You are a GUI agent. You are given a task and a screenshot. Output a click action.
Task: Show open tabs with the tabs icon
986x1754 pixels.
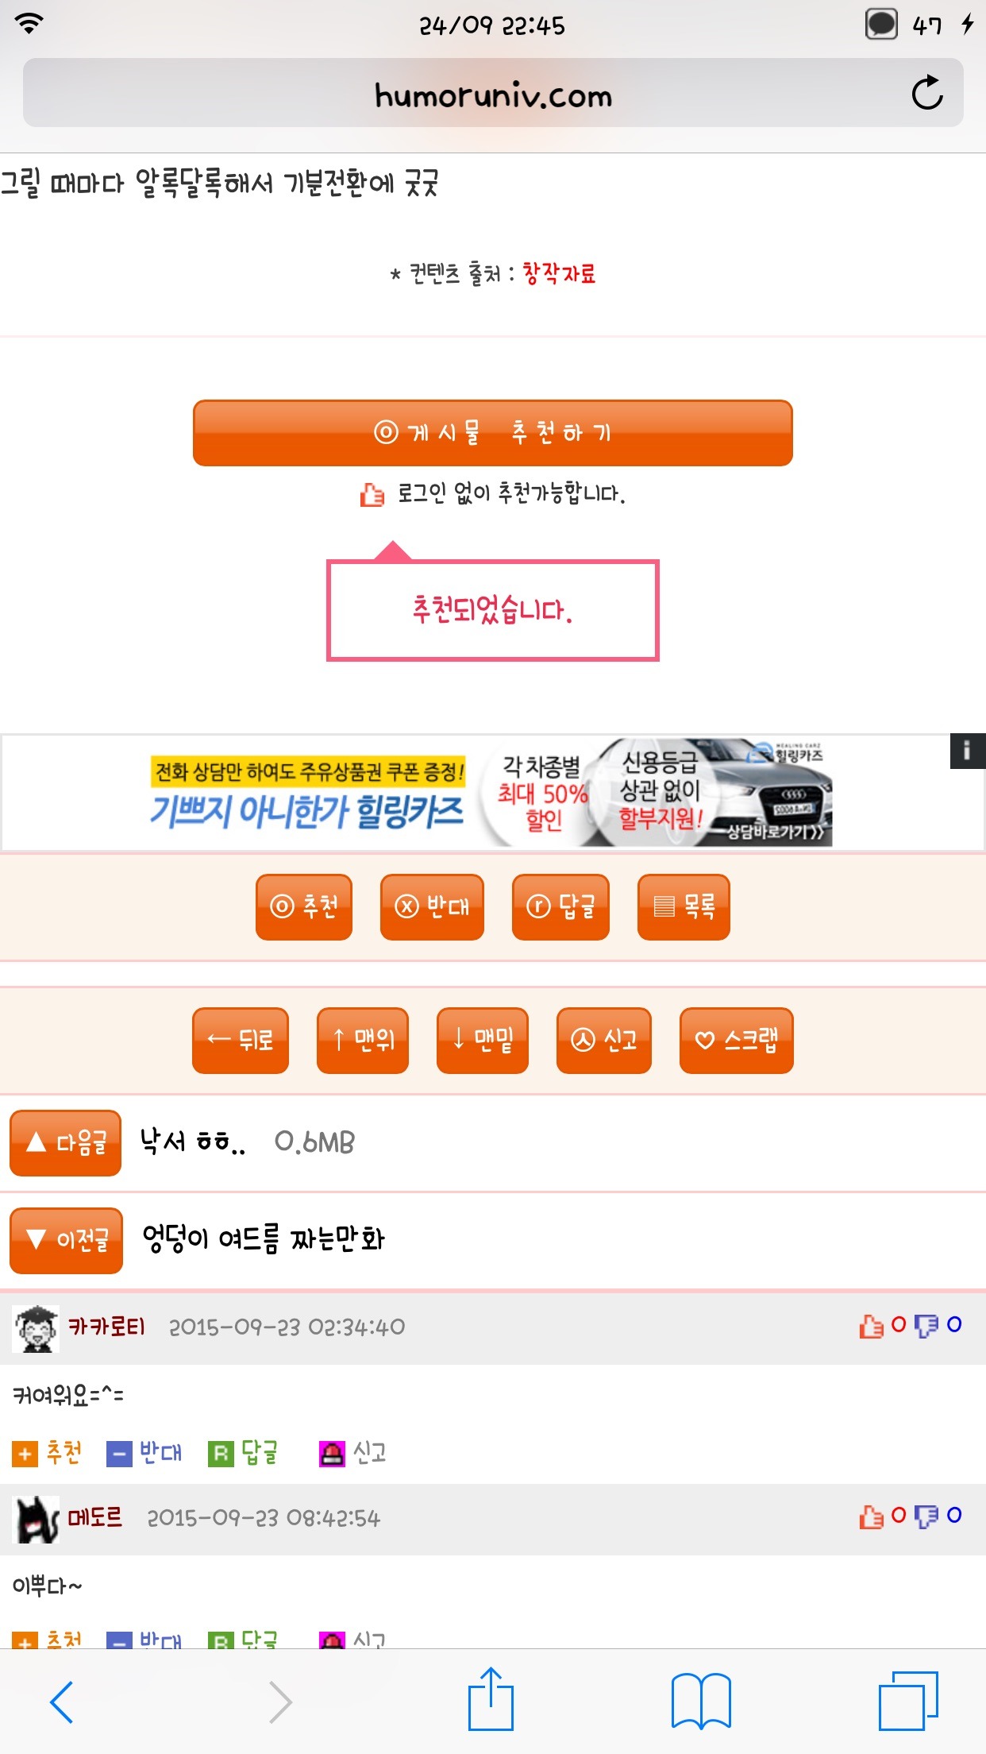[x=908, y=1701]
